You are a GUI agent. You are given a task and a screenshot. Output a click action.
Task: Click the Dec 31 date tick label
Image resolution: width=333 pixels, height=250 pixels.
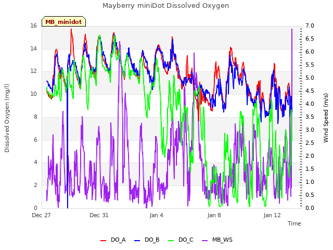(x=99, y=215)
